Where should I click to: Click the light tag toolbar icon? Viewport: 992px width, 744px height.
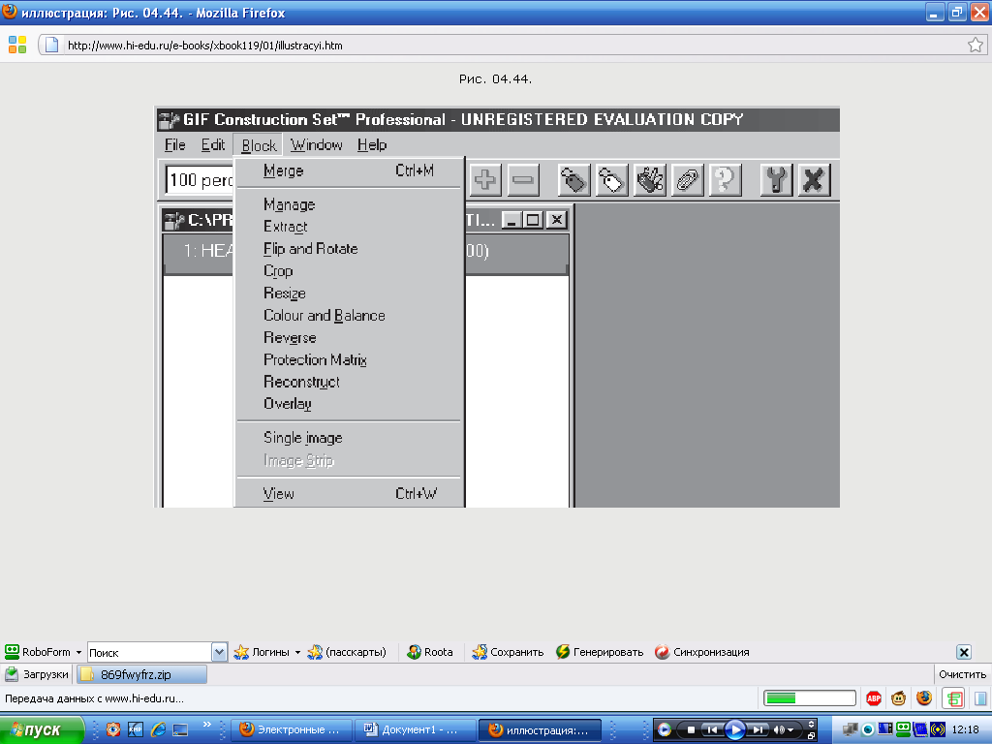(x=612, y=180)
